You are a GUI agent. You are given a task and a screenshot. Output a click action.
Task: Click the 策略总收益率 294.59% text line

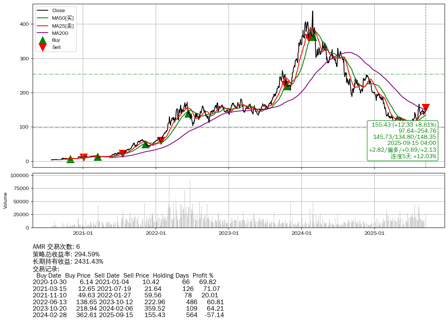(66, 254)
